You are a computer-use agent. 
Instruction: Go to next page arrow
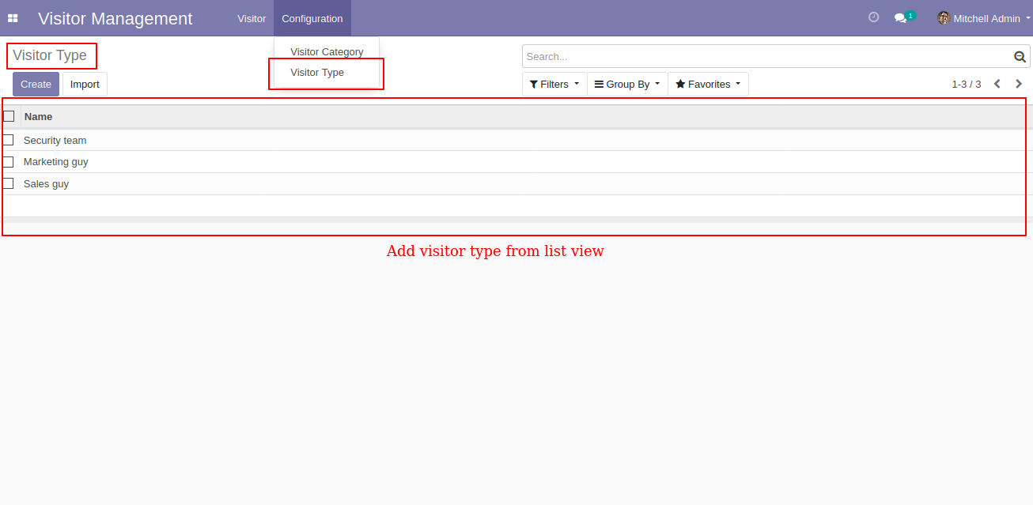(1019, 84)
